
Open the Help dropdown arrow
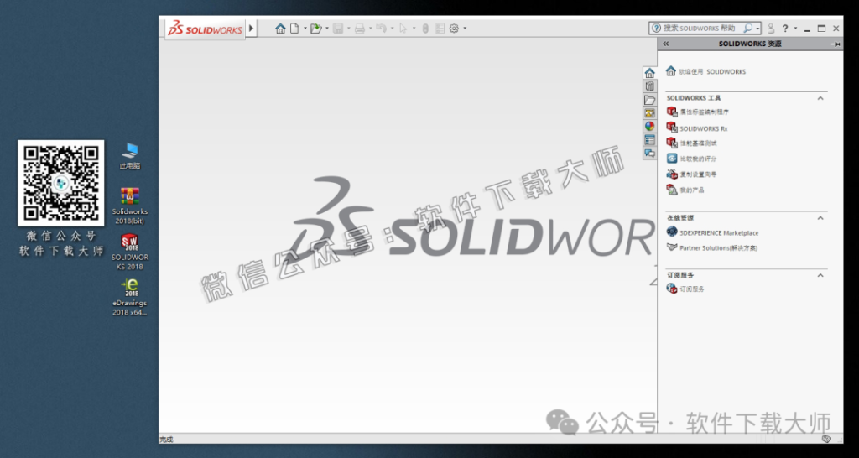[795, 29]
